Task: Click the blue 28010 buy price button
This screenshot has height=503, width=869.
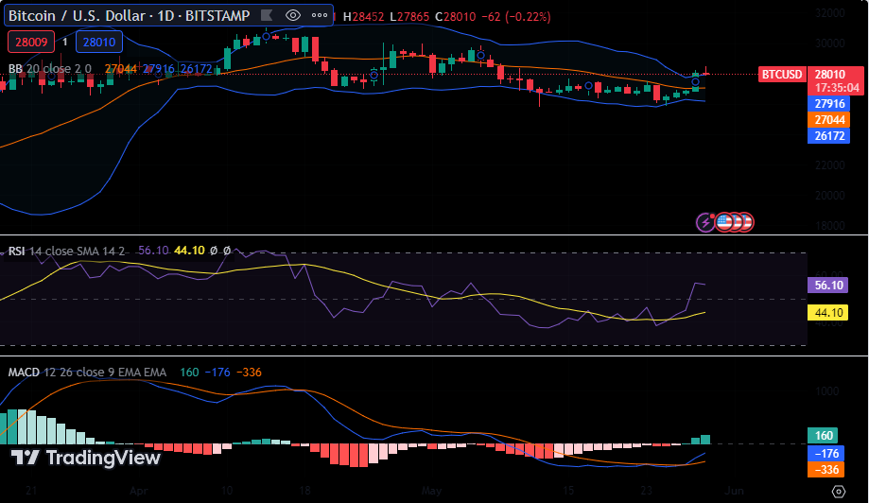Action: pyautogui.click(x=99, y=42)
